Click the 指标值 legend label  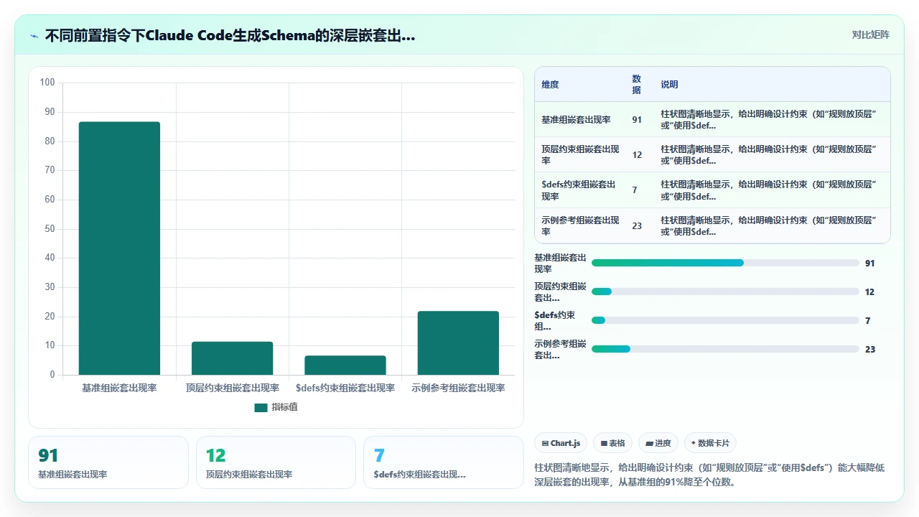(284, 407)
